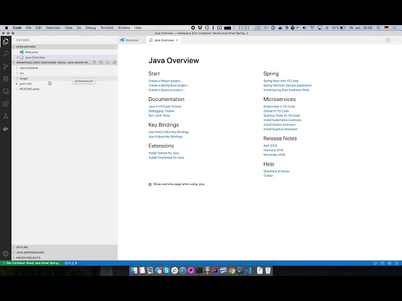Click Collapse Folders icon in workspace header
The image size is (402, 301).
tap(114, 63)
